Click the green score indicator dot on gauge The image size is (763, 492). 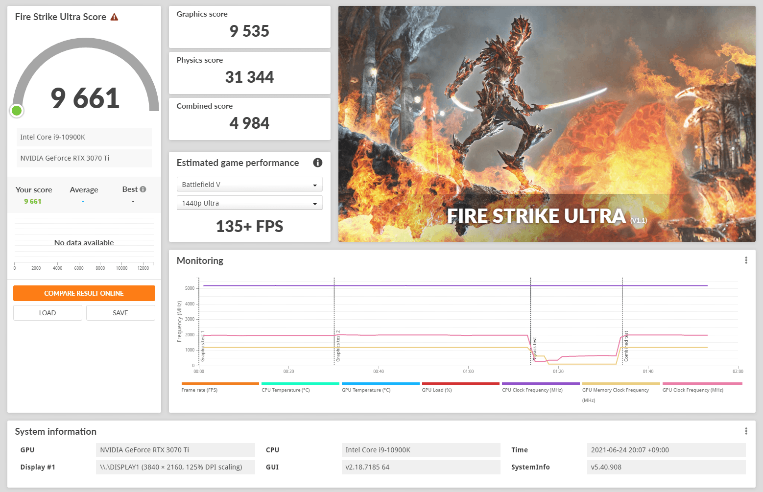(17, 111)
